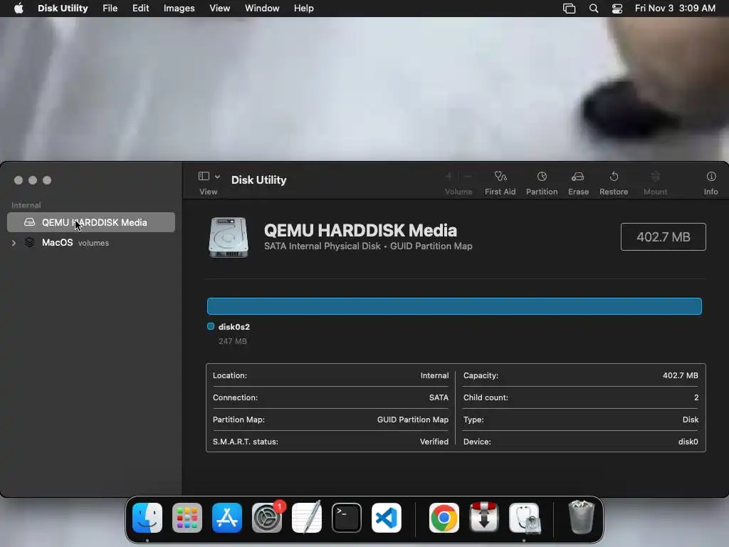Open System Settings from the Dock

pos(267,518)
